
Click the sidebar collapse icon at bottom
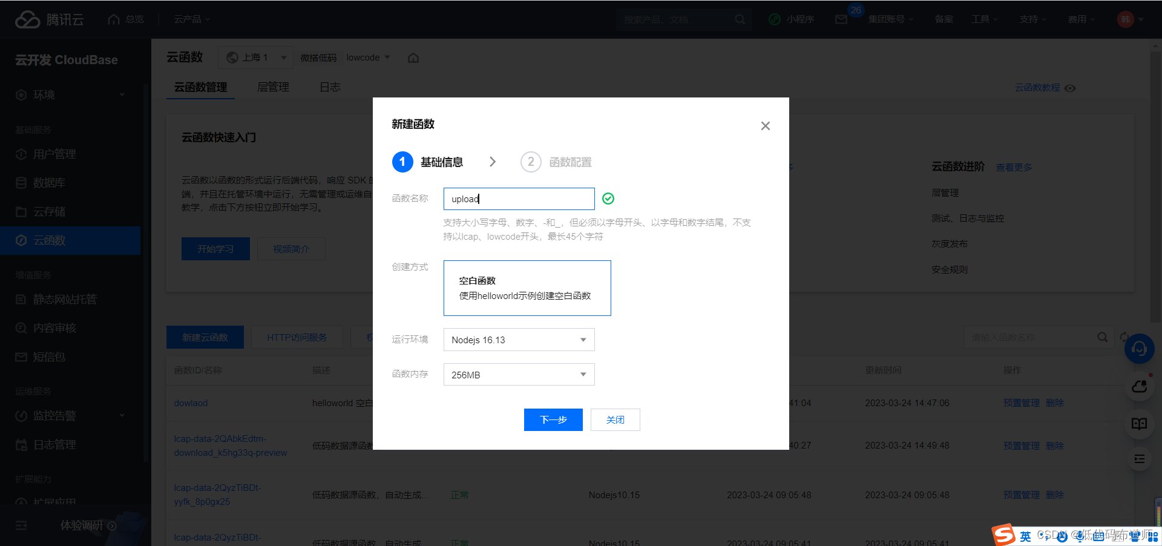click(21, 525)
